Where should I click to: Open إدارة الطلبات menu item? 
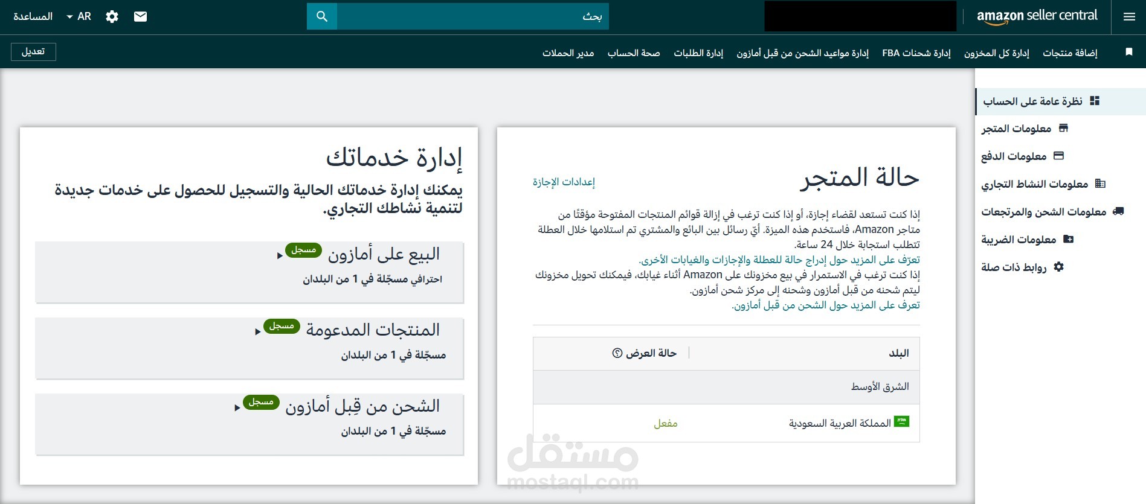(698, 53)
